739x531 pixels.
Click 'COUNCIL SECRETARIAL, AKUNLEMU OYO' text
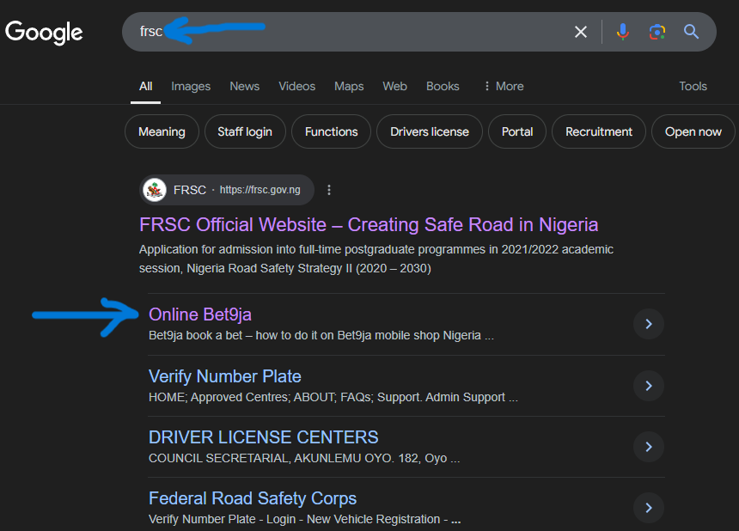(x=304, y=458)
